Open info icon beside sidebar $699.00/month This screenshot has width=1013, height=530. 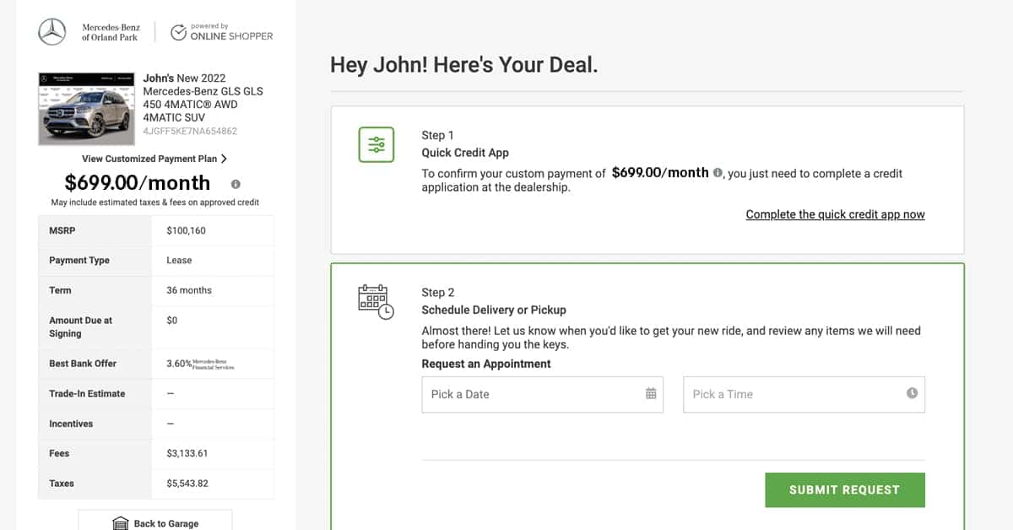point(236,184)
